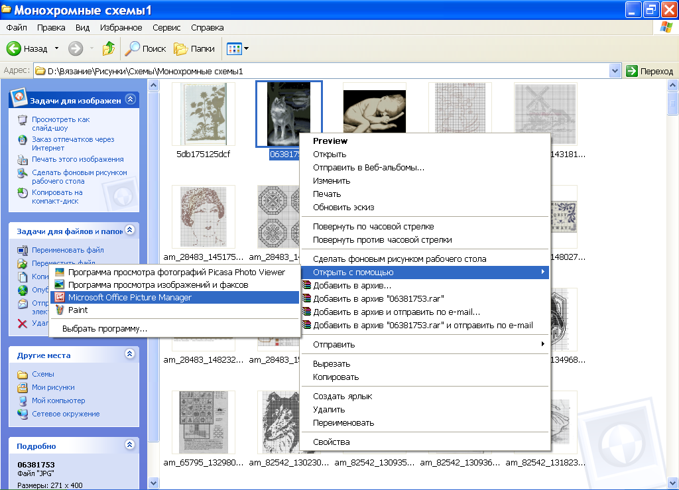Open the Правка menu

click(x=51, y=27)
